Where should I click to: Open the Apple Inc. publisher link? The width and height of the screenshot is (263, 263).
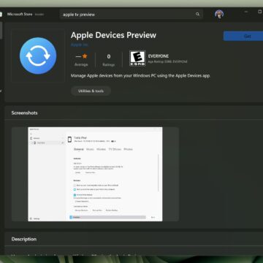(x=80, y=45)
